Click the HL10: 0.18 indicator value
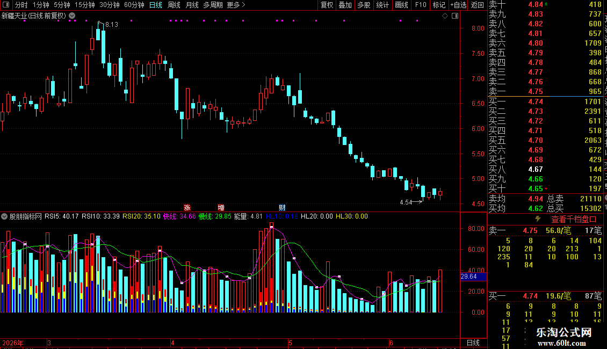Screen dimensions: 607x349 [282, 216]
